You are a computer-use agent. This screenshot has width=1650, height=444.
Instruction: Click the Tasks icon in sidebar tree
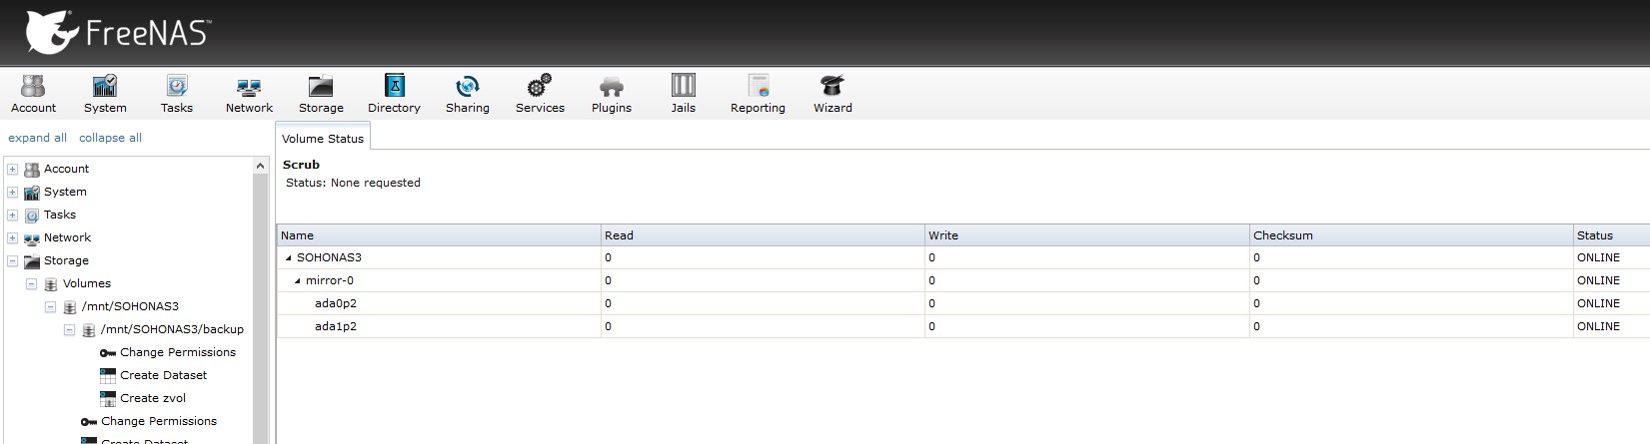pyautogui.click(x=32, y=216)
